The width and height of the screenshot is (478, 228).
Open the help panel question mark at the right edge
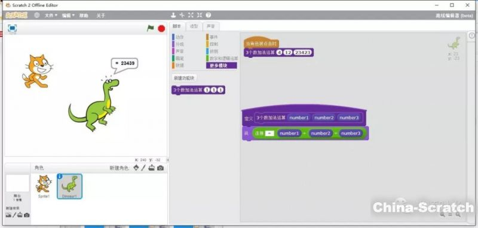pos(471,35)
